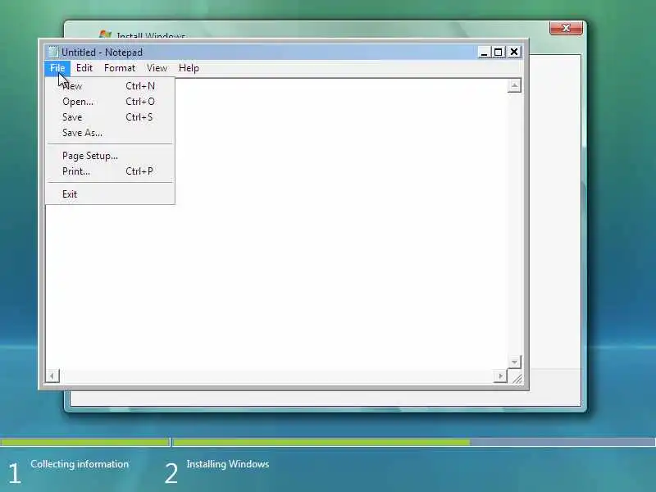This screenshot has height=492, width=656.
Task: Click the horizontal scrollbar left arrow
Action: click(x=52, y=376)
